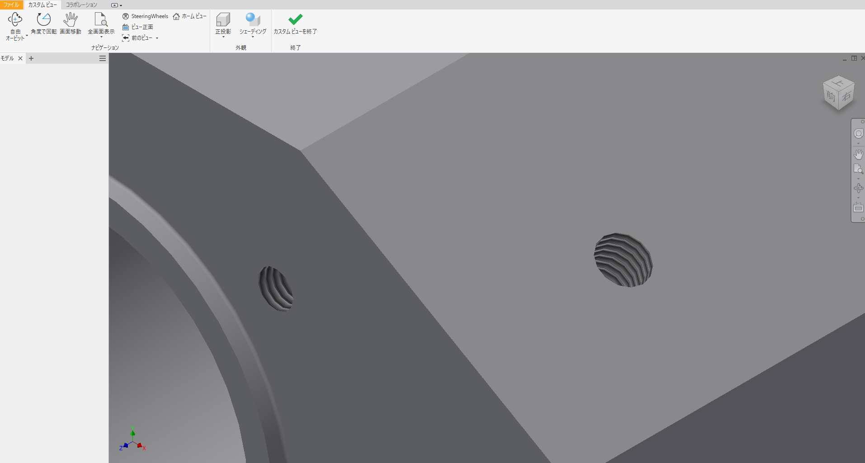This screenshot has width=865, height=463.
Task: Click the 全画面表示 zoom all icon
Action: coord(101,19)
